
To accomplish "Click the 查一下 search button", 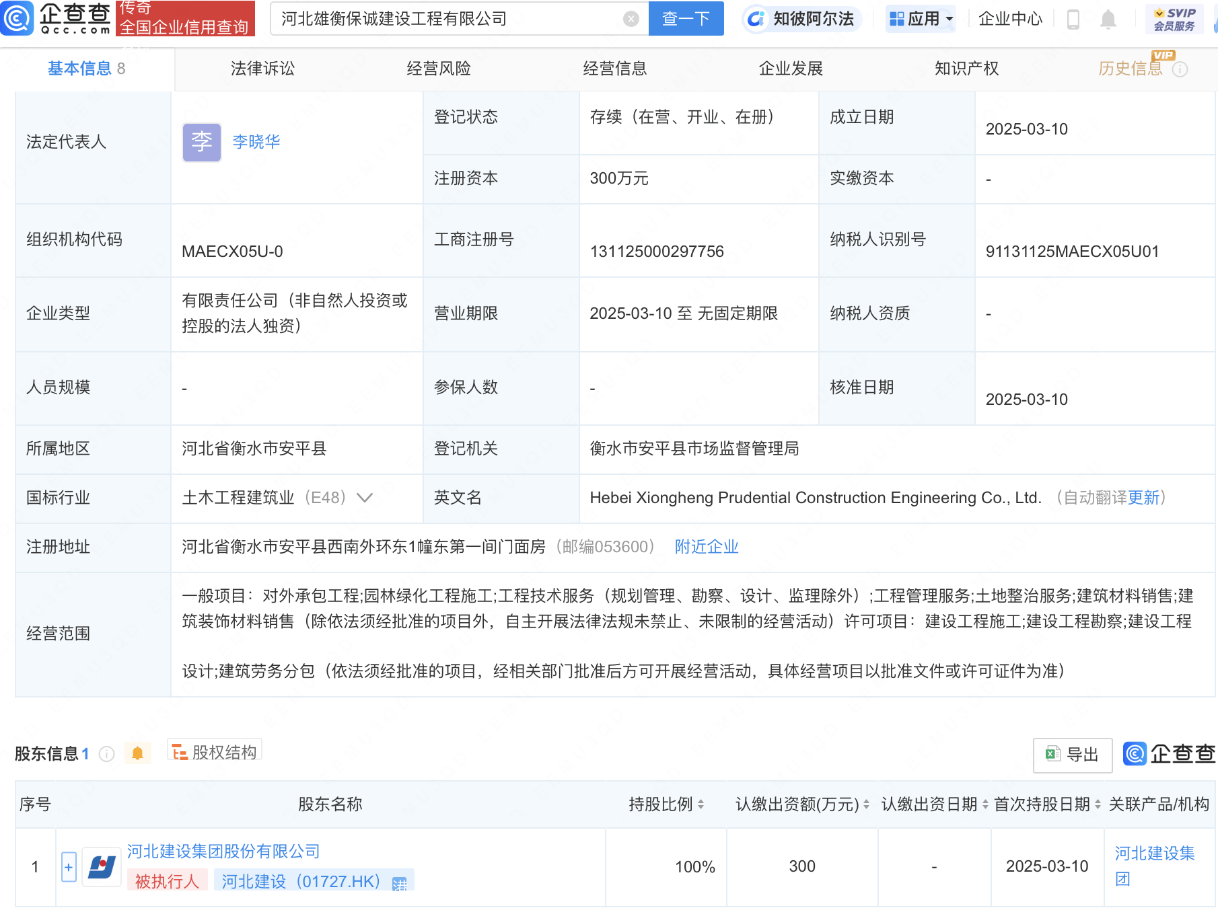I will pyautogui.click(x=686, y=19).
